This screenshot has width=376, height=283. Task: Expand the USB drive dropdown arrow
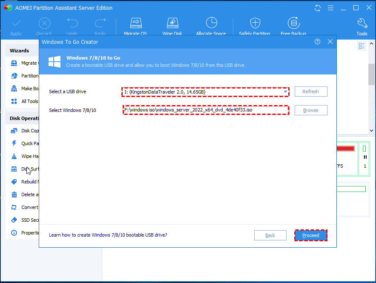click(285, 92)
